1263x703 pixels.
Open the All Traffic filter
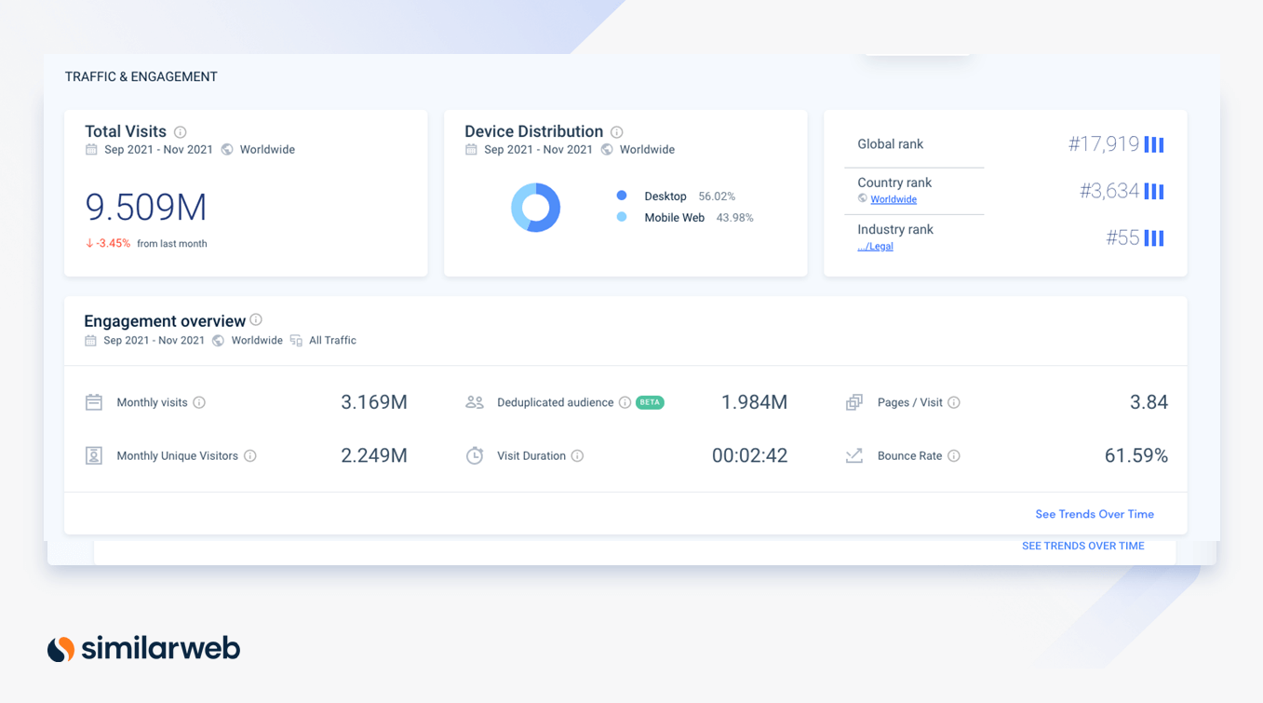(332, 340)
